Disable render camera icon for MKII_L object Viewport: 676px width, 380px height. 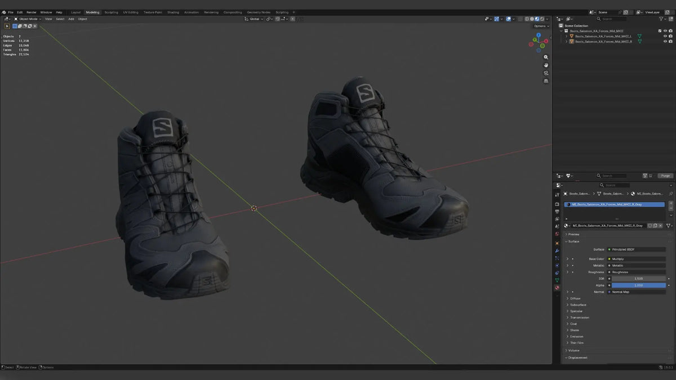[x=671, y=36]
